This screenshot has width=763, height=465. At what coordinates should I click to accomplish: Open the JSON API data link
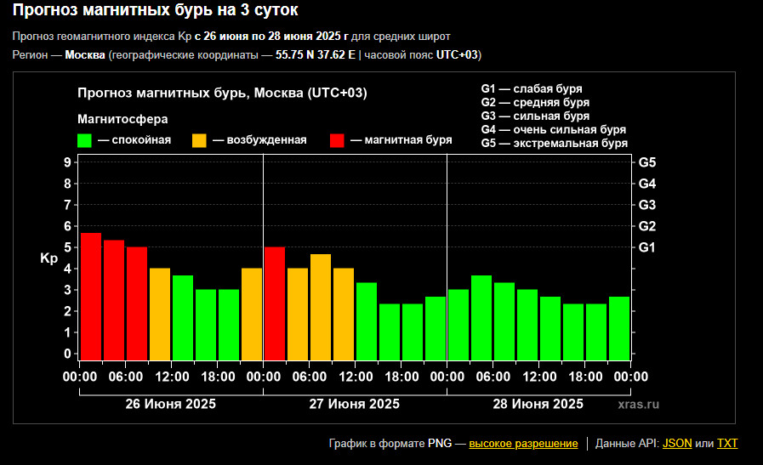point(677,444)
